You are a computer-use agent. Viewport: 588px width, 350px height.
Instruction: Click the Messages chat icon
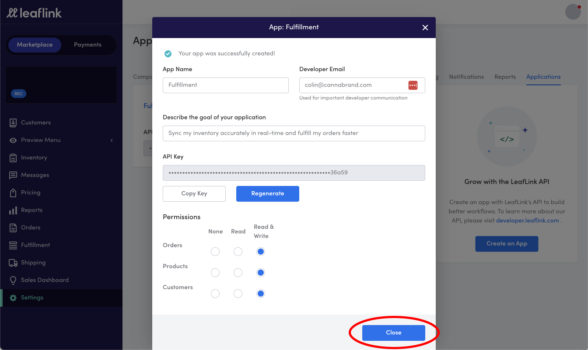click(x=13, y=175)
